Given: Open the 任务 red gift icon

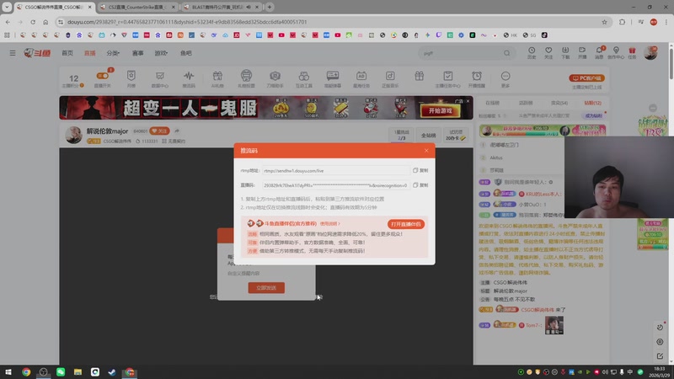Looking at the screenshot, I should pyautogui.click(x=632, y=53).
